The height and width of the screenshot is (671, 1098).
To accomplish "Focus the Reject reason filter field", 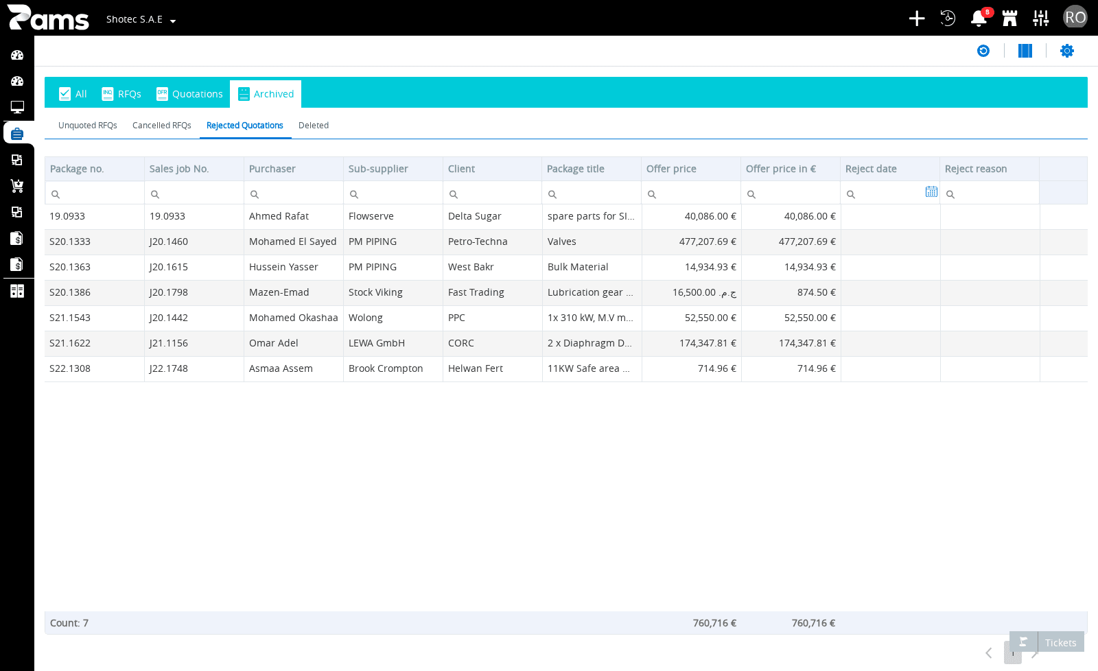I will [x=990, y=193].
